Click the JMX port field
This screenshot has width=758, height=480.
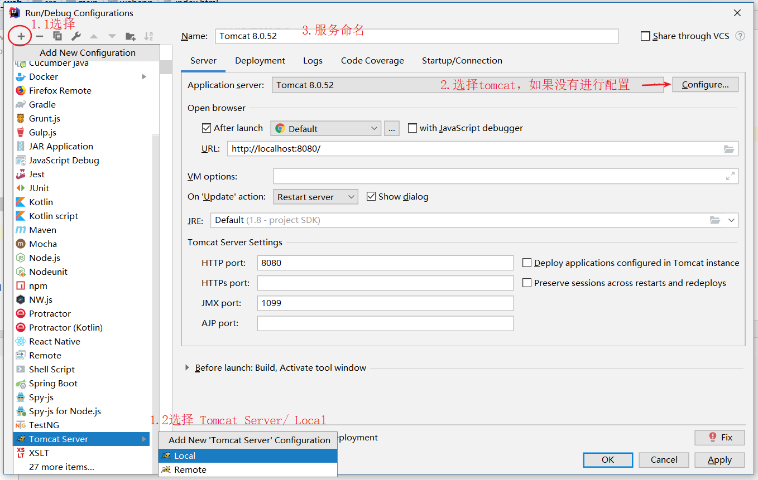click(x=385, y=303)
